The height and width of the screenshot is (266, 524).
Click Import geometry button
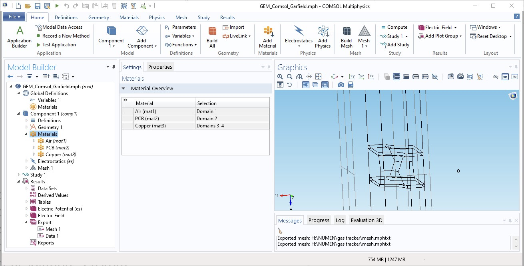tap(233, 27)
